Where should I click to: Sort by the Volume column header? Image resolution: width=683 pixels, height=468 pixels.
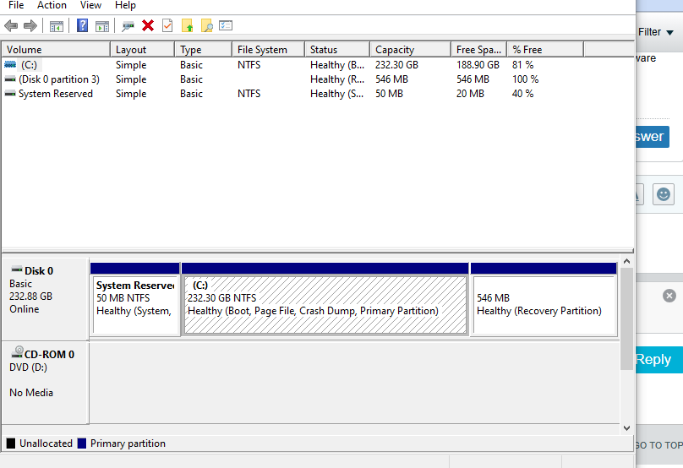point(56,50)
